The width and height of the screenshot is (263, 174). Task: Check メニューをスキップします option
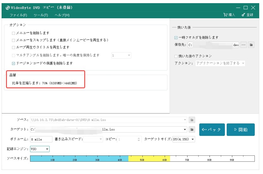(x=13, y=40)
